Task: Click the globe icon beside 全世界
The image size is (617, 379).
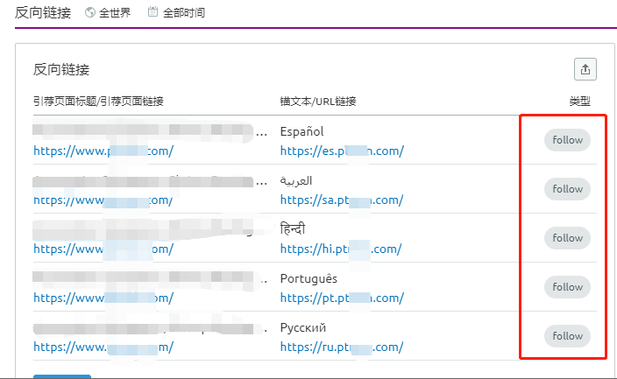Action: click(x=90, y=12)
